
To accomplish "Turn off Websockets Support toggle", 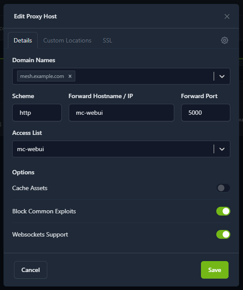I will point(223,234).
